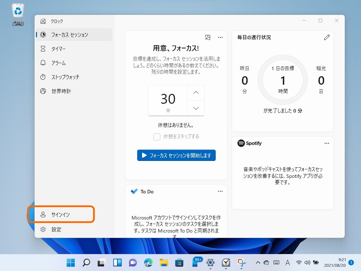
Task: Open the To Do panel options menu
Action: tap(220, 191)
